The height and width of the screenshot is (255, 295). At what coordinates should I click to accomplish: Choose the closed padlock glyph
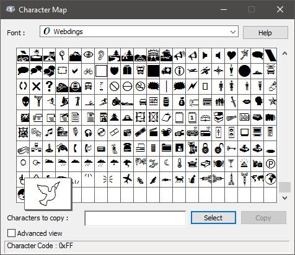[x=205, y=148]
